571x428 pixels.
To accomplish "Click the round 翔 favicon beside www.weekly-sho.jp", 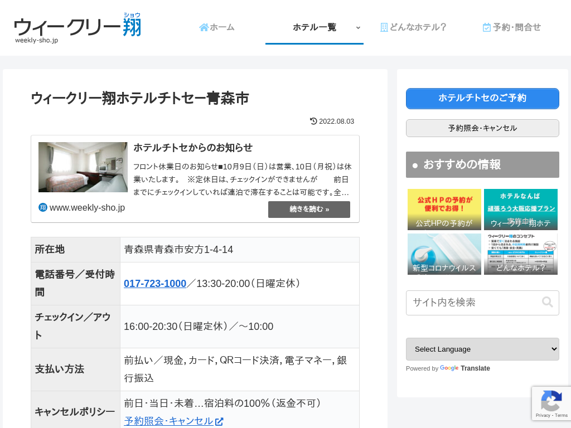I will (43, 207).
